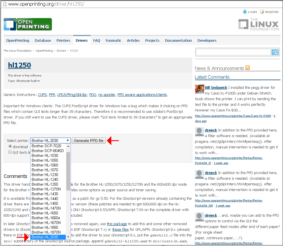283x246 pixels.
Task: Open the Select printer dropdown
Action: pyautogui.click(x=50, y=140)
